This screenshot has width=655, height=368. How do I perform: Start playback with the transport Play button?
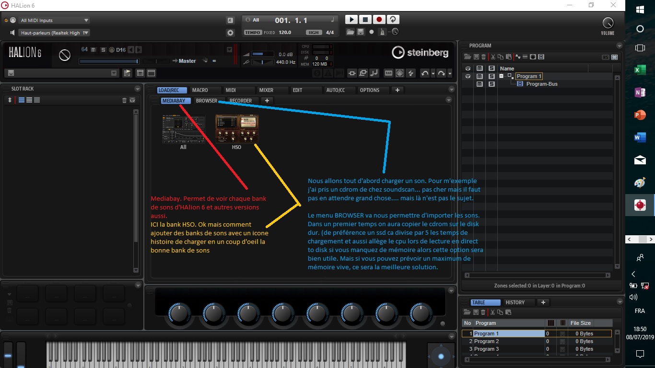point(351,20)
